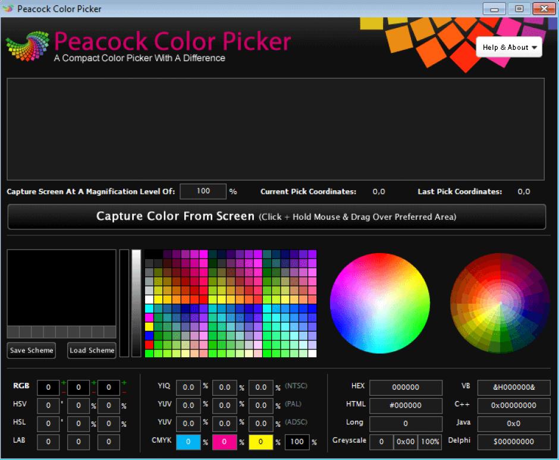
Task: Click the Greyscale field showing 0x00
Action: point(406,442)
